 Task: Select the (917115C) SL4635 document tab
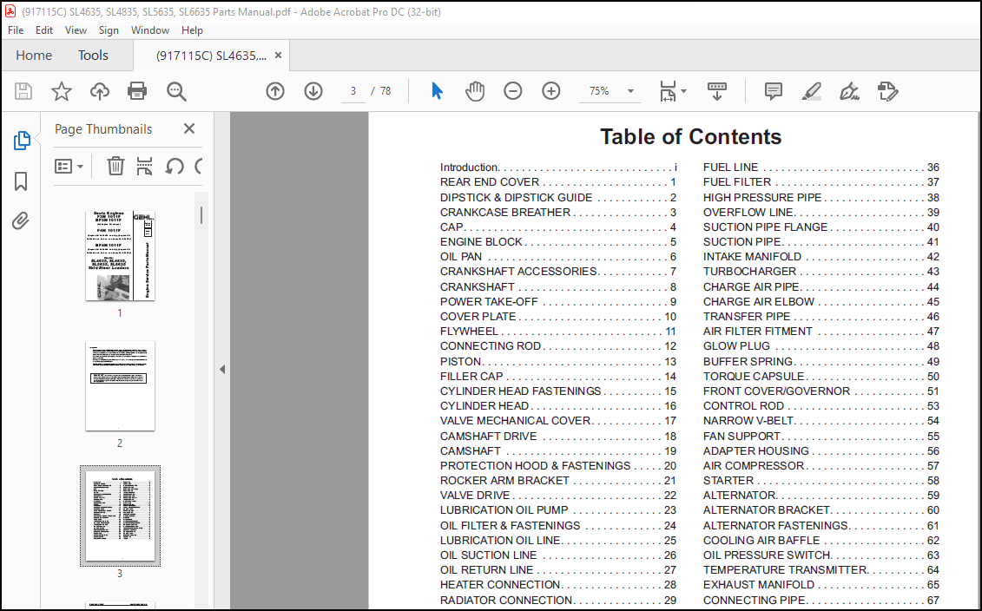coord(211,56)
